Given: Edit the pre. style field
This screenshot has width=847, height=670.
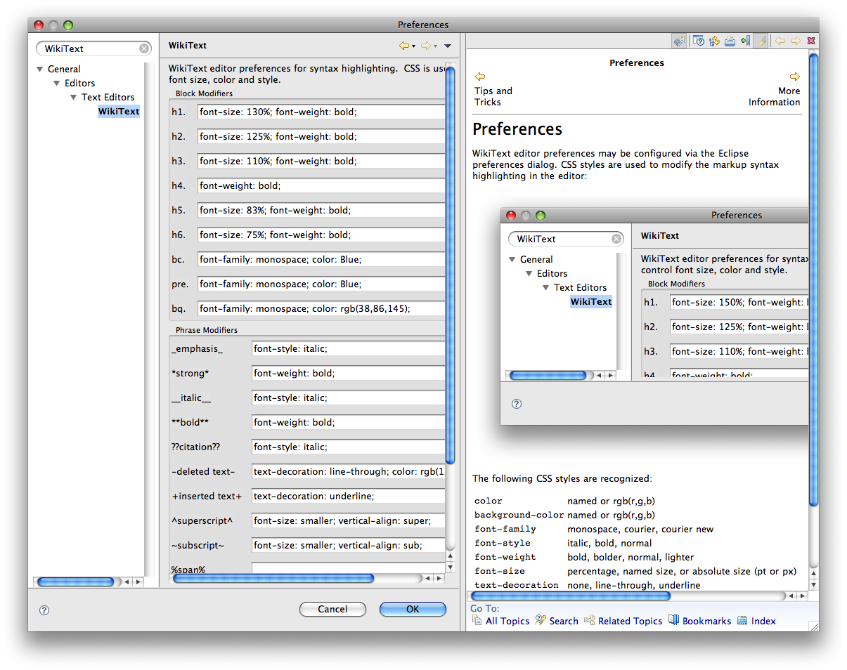Looking at the screenshot, I should coord(321,284).
